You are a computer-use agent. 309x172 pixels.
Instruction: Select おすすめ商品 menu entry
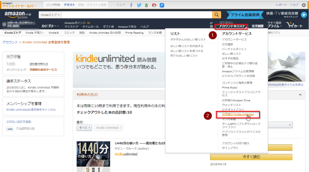(x=230, y=59)
